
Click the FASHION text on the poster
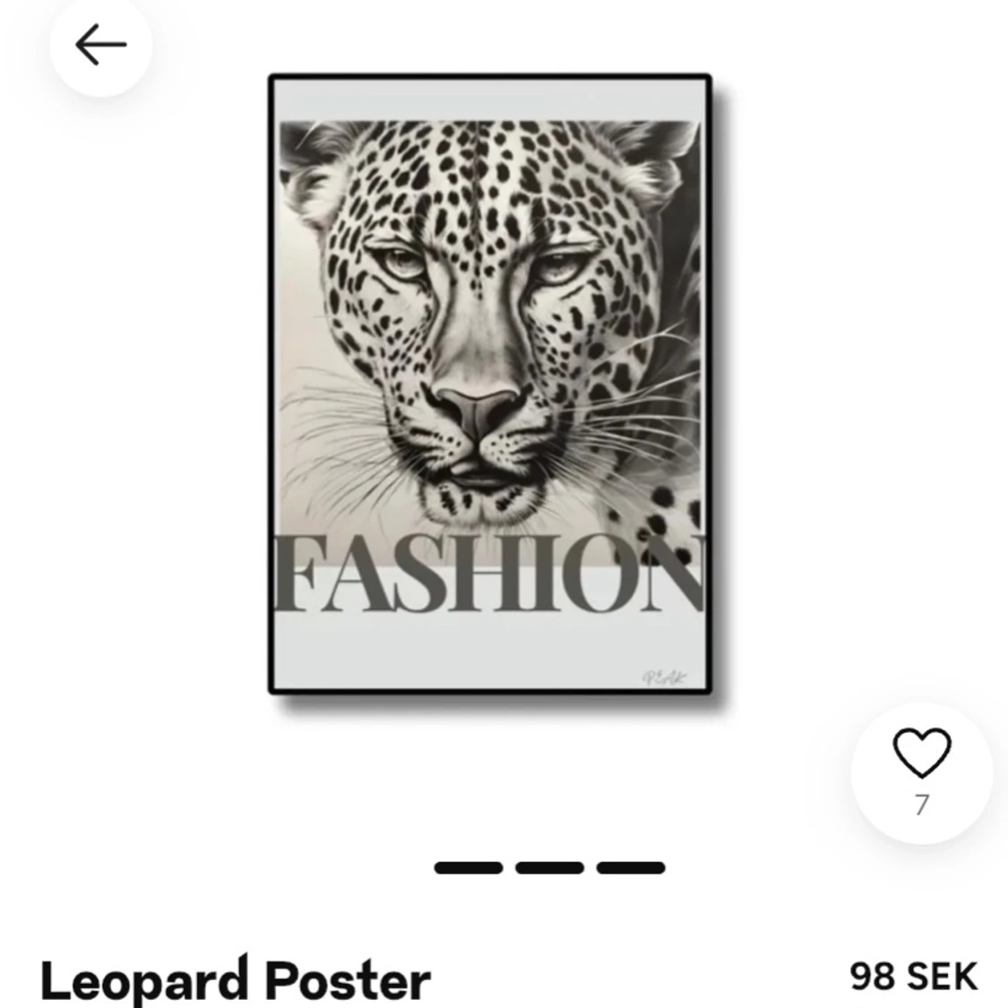[490, 574]
